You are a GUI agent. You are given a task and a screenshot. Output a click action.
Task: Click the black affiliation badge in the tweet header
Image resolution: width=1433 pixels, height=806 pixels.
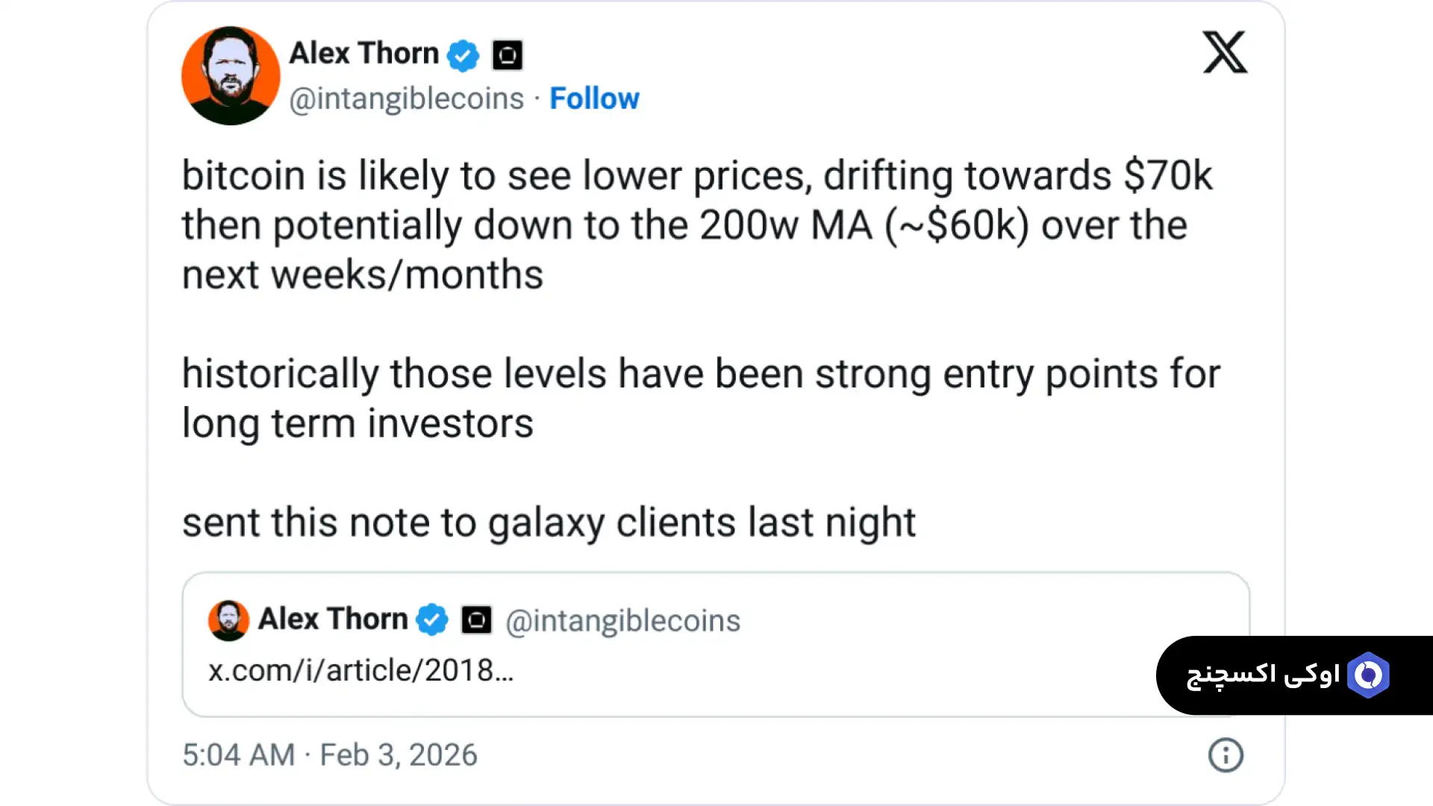(x=508, y=55)
